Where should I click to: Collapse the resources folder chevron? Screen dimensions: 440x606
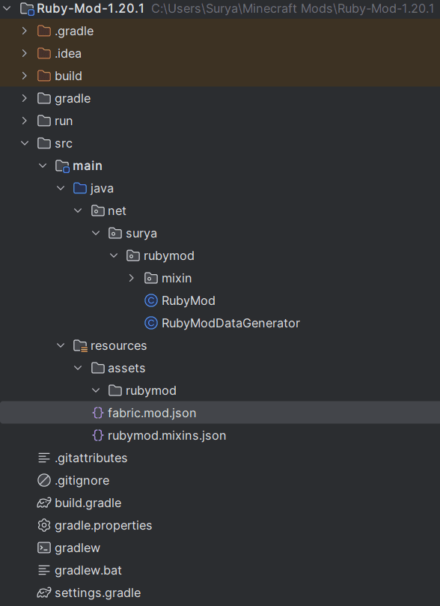point(60,345)
